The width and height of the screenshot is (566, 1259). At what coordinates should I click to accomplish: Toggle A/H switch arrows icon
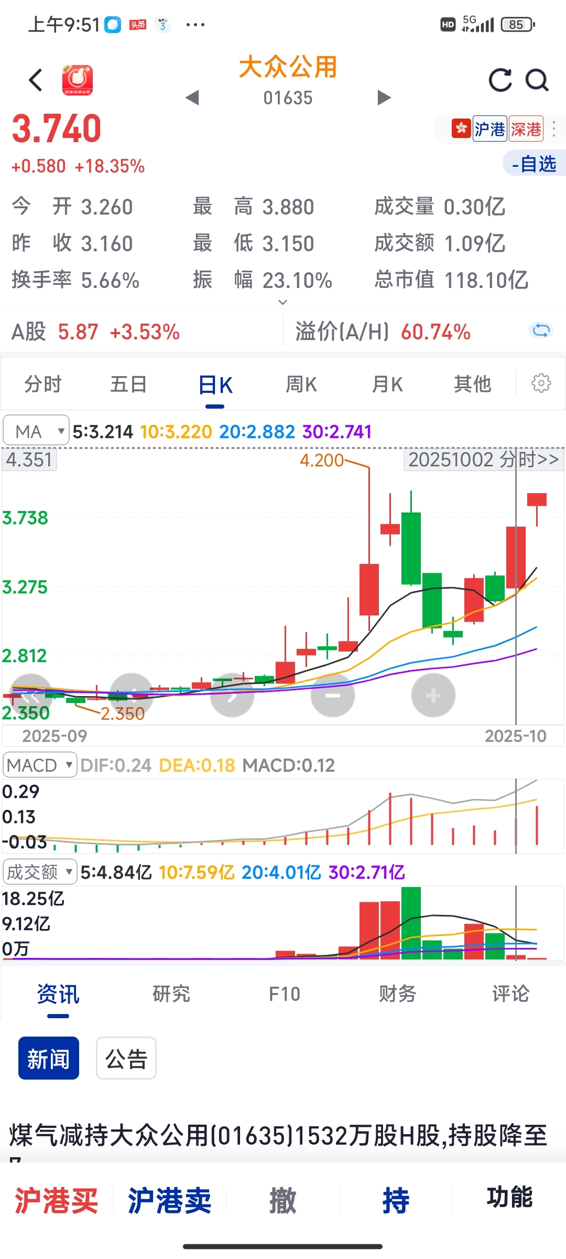coord(541,330)
